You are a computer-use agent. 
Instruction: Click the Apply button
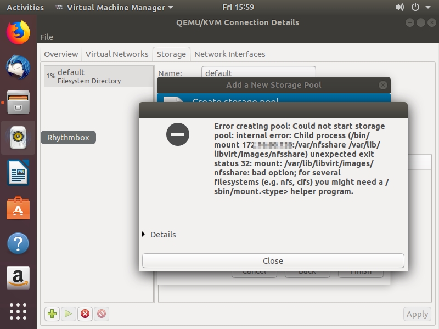pyautogui.click(x=417, y=314)
